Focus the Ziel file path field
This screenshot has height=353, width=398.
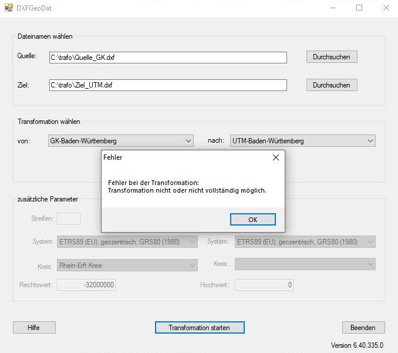pyautogui.click(x=167, y=85)
